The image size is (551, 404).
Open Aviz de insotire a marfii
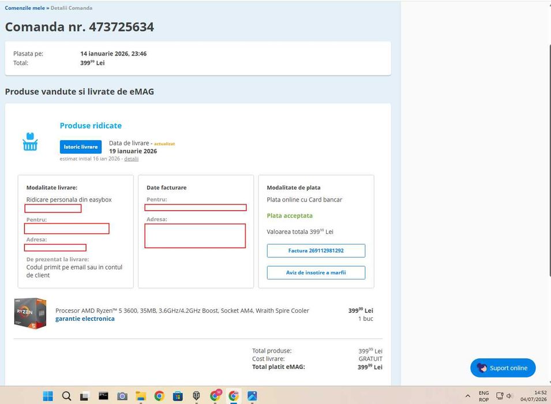pos(316,272)
